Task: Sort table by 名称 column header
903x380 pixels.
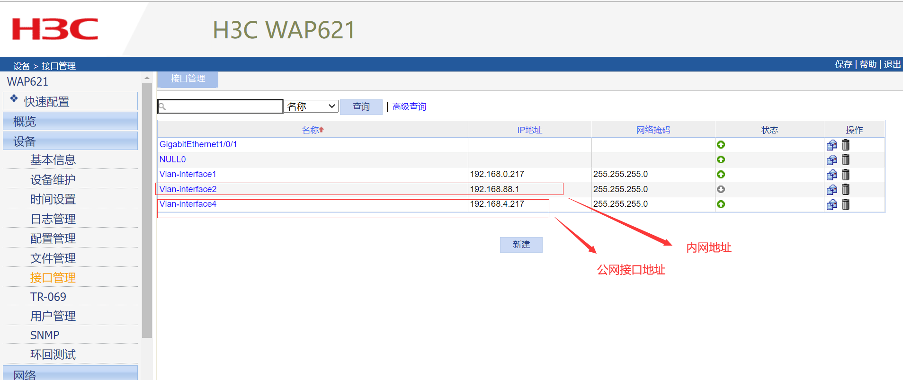Action: coord(313,130)
